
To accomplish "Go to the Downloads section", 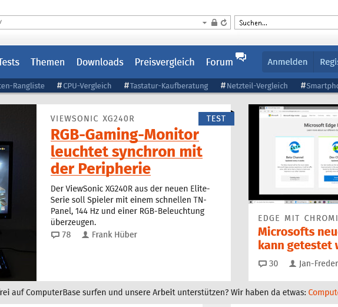I will 100,62.
